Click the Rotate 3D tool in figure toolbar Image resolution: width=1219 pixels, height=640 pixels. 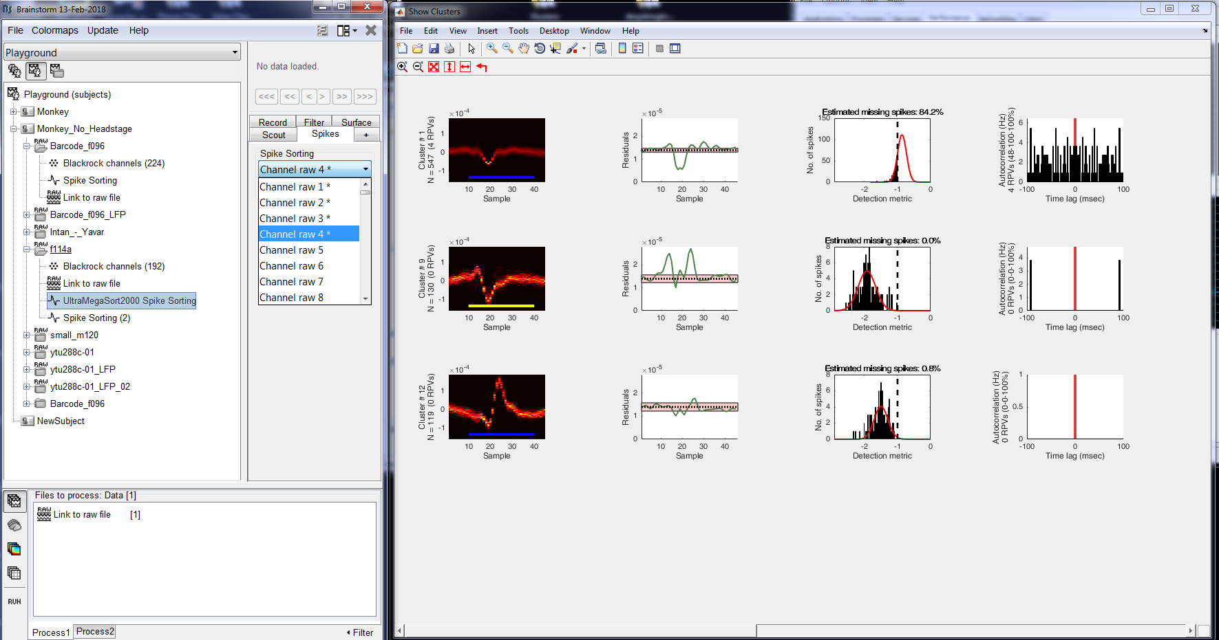coord(540,48)
